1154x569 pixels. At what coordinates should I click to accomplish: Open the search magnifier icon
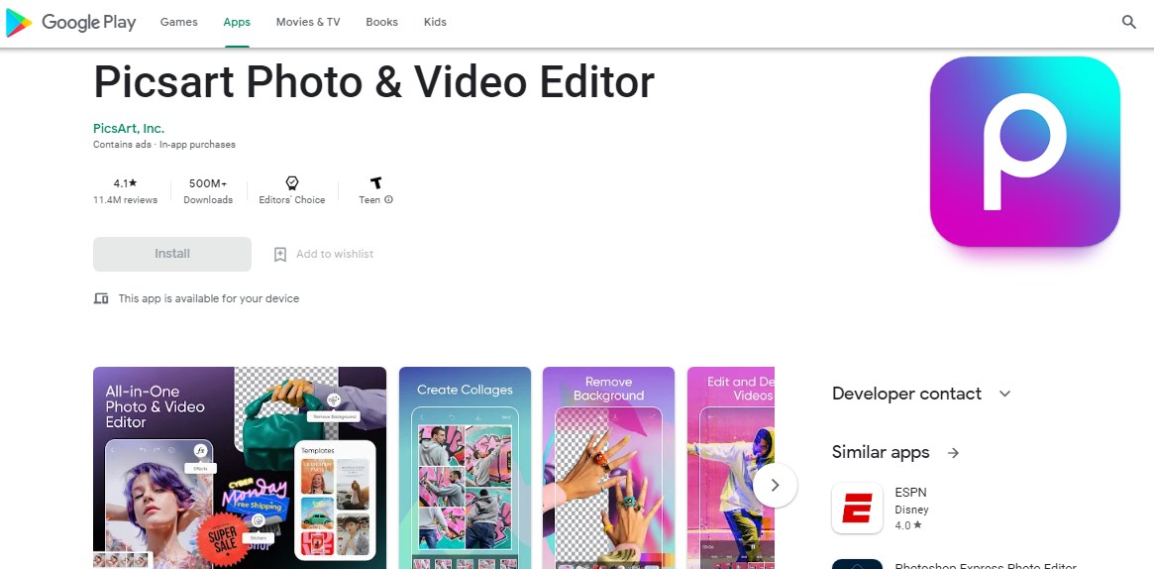tap(1129, 22)
